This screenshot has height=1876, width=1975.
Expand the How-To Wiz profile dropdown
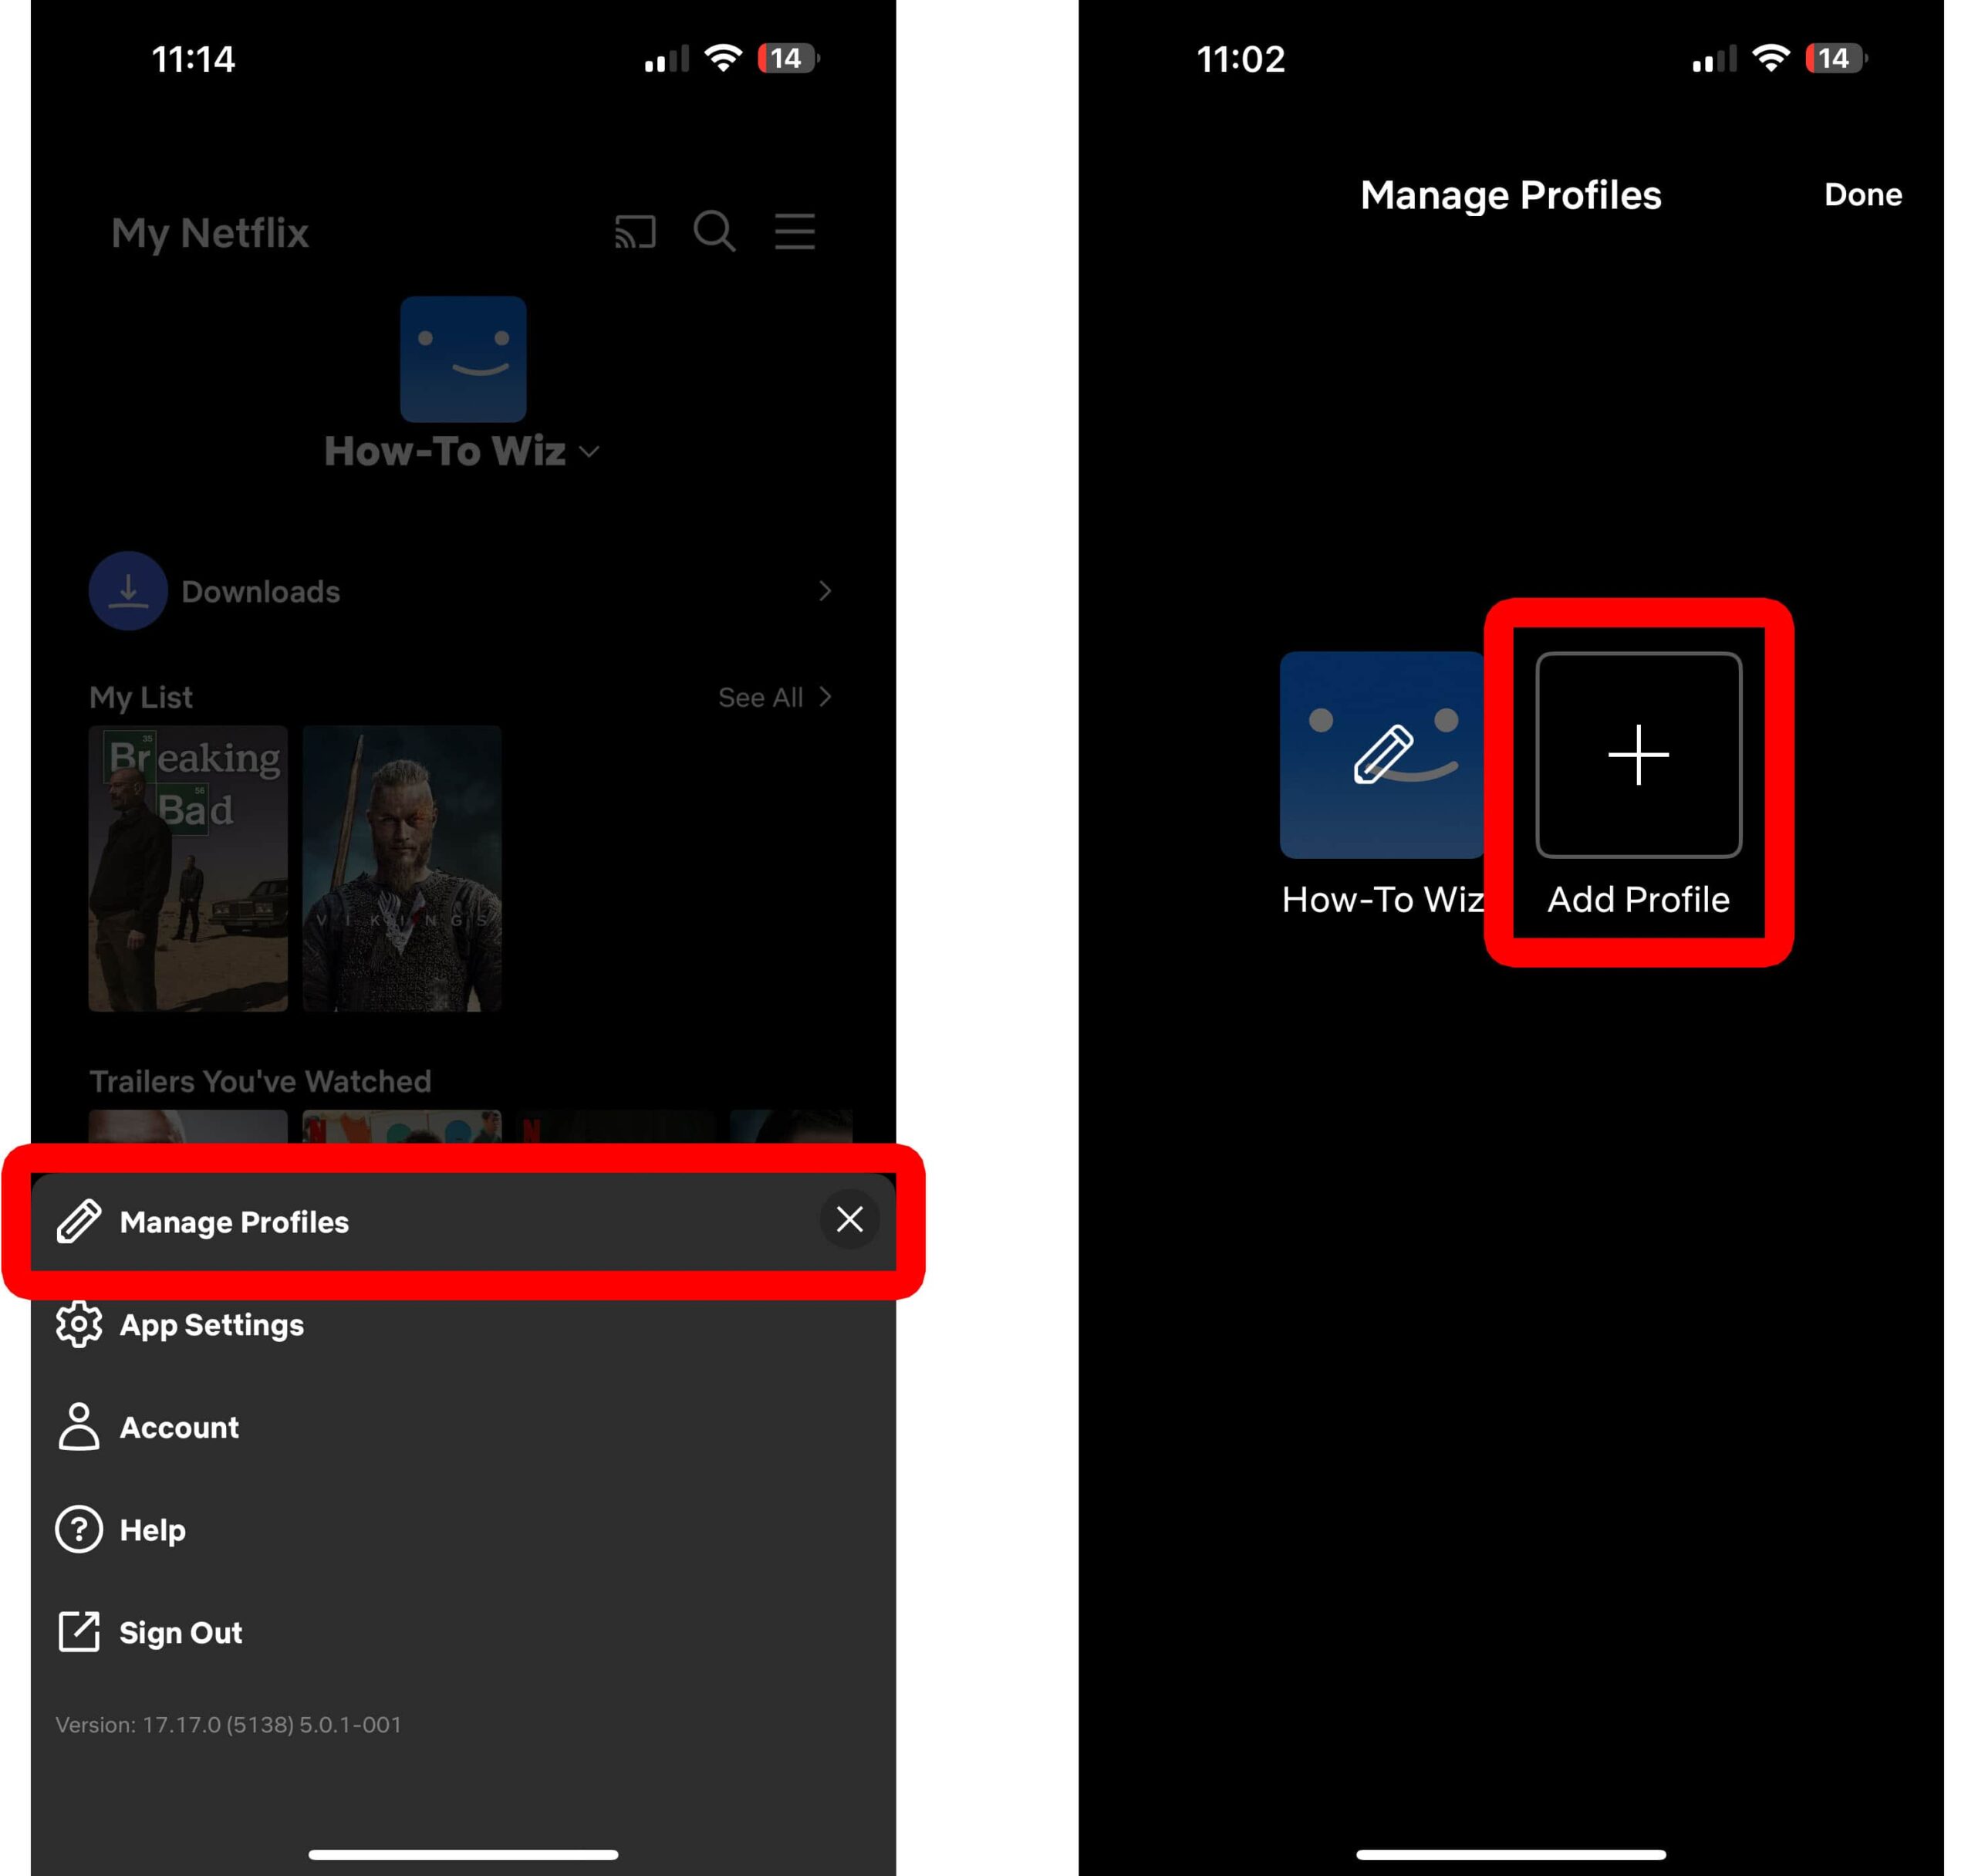(464, 451)
